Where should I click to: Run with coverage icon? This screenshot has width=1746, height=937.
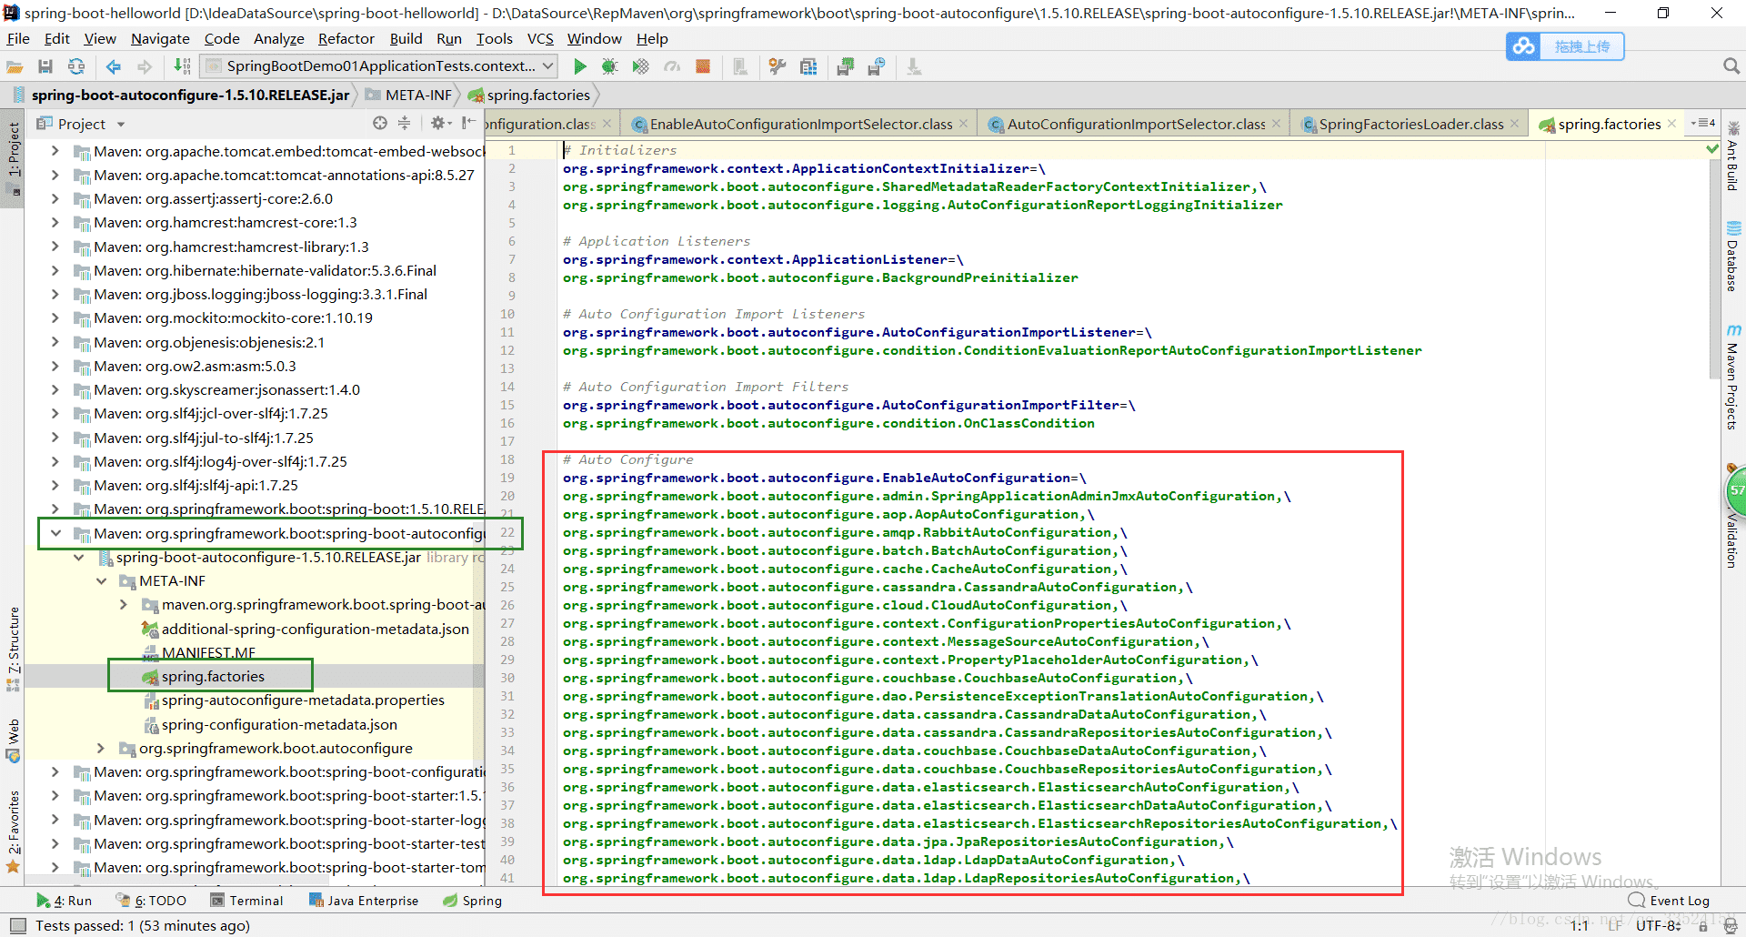click(x=641, y=66)
